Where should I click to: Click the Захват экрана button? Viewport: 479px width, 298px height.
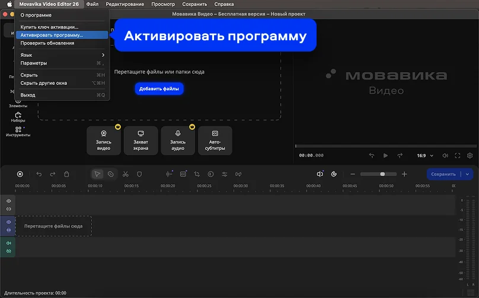[141, 140]
